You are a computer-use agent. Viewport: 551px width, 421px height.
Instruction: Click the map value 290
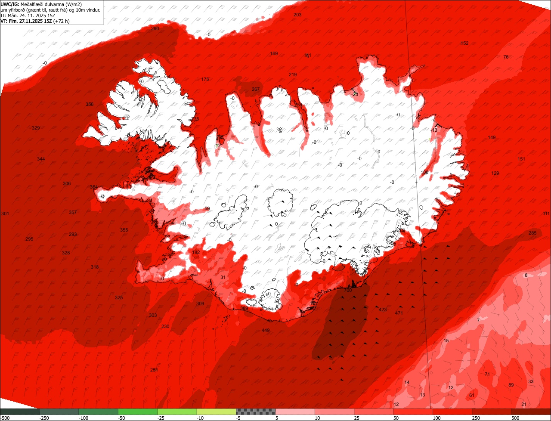pos(155,28)
